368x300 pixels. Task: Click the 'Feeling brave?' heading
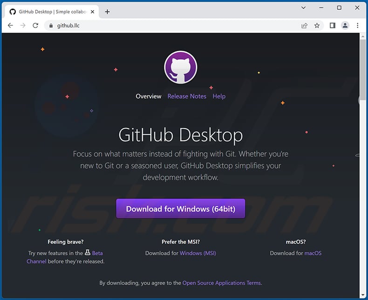(66, 242)
